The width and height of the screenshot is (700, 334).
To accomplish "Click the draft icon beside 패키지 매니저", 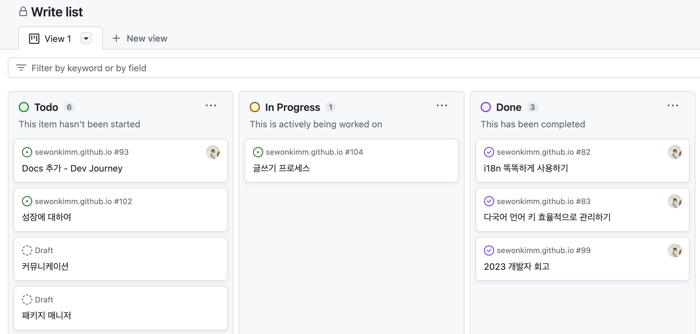I will coord(27,299).
